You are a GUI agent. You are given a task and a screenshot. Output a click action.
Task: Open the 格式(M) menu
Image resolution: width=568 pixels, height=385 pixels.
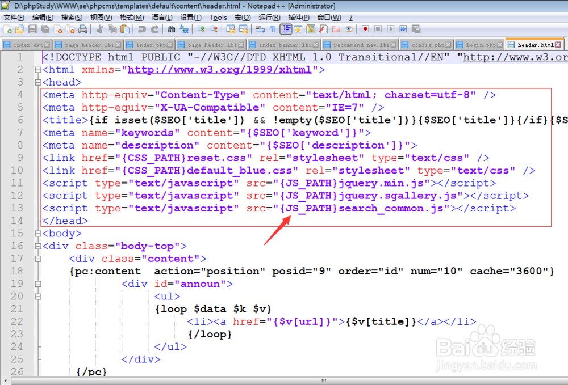point(132,18)
